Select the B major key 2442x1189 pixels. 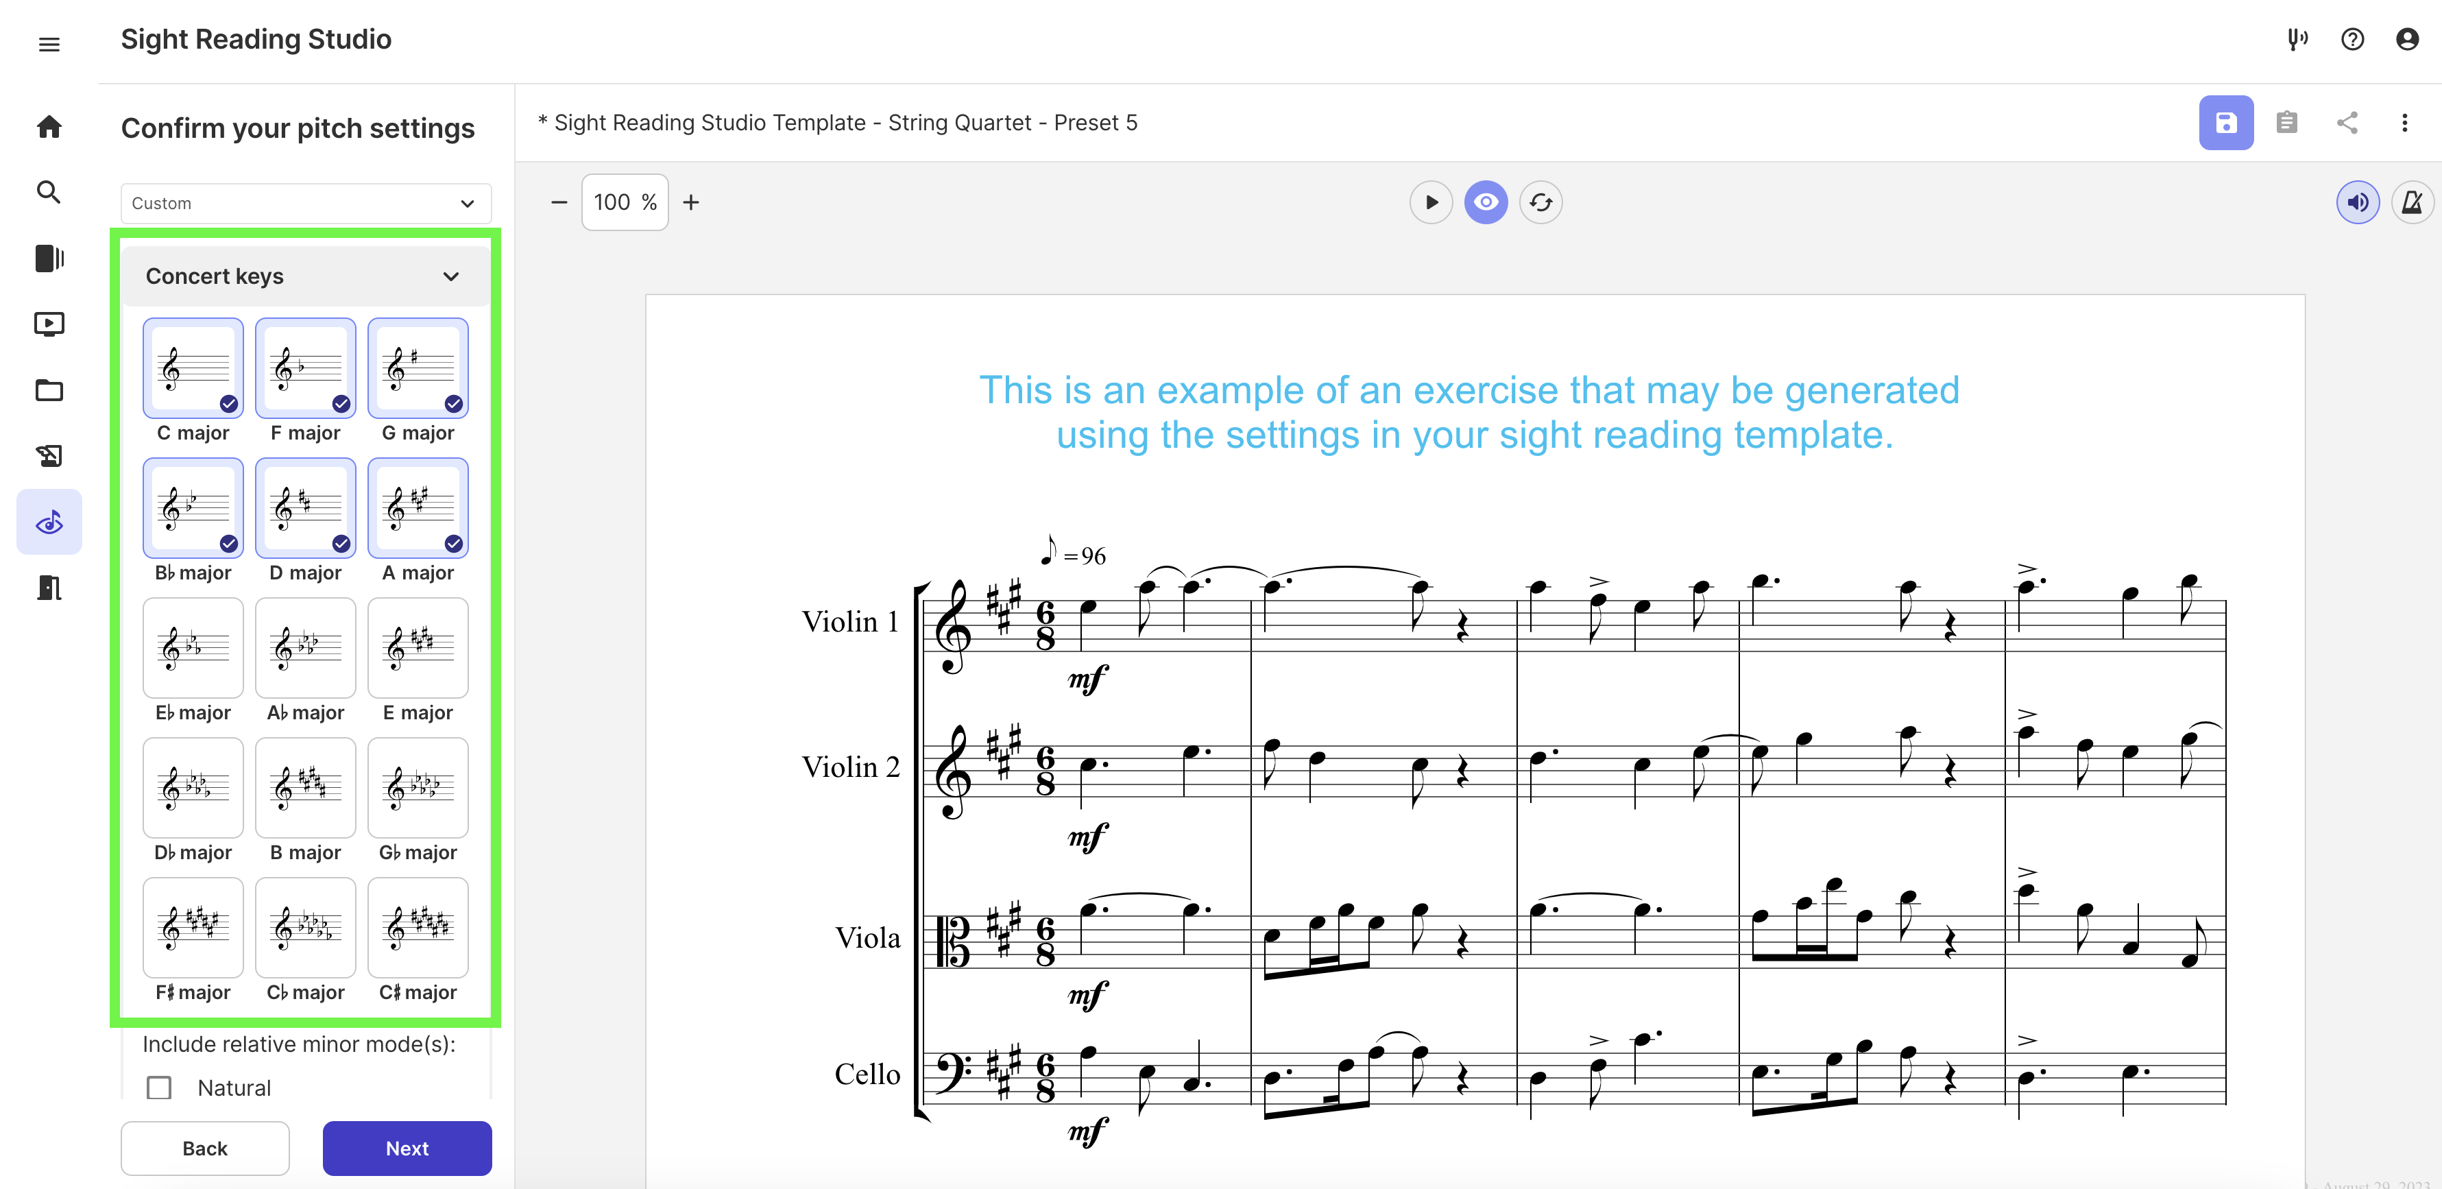305,788
